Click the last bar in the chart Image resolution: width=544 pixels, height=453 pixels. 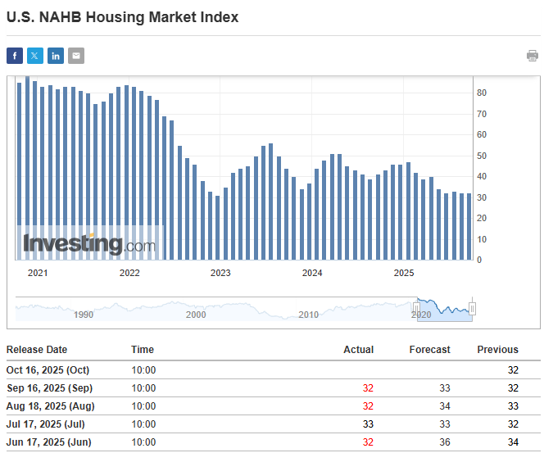469,227
